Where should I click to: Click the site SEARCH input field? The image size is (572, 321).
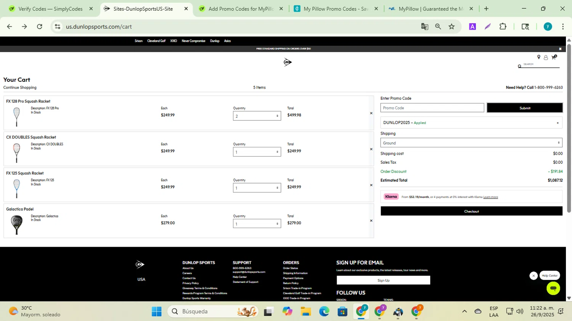coord(541,64)
